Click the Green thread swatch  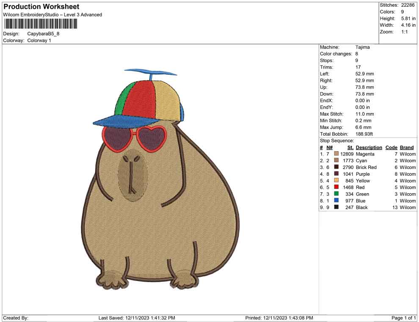[x=336, y=194]
